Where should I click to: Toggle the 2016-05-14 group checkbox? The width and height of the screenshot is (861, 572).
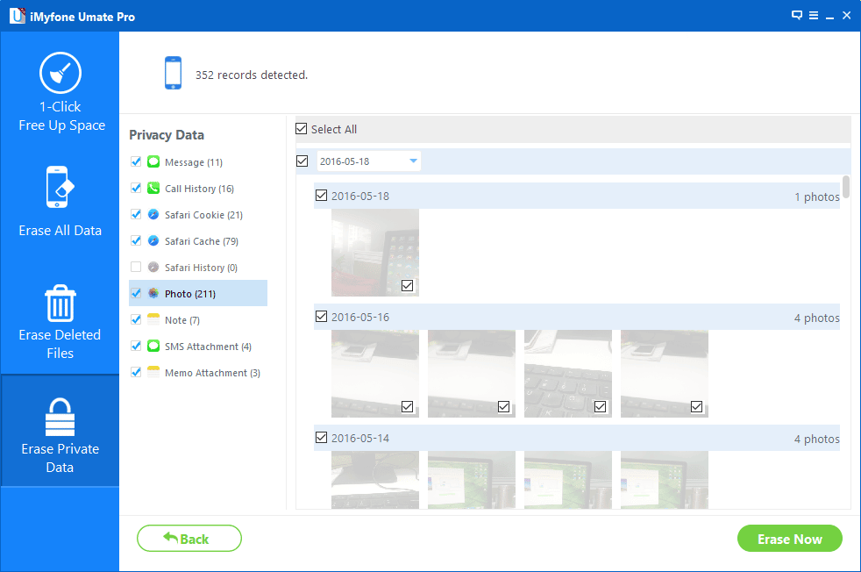click(321, 438)
